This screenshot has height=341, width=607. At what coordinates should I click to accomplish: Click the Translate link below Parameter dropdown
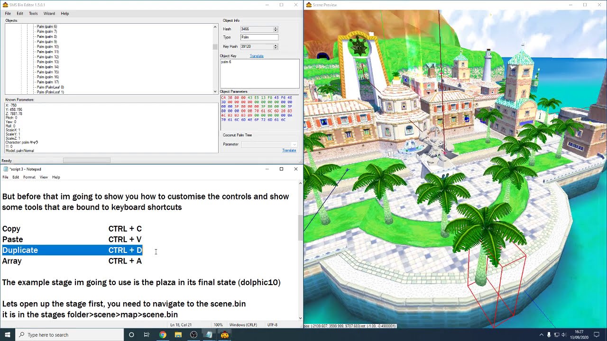point(289,151)
